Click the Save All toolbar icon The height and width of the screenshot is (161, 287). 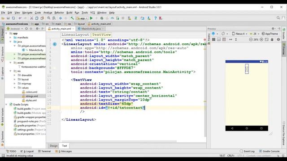(x=8, y=18)
